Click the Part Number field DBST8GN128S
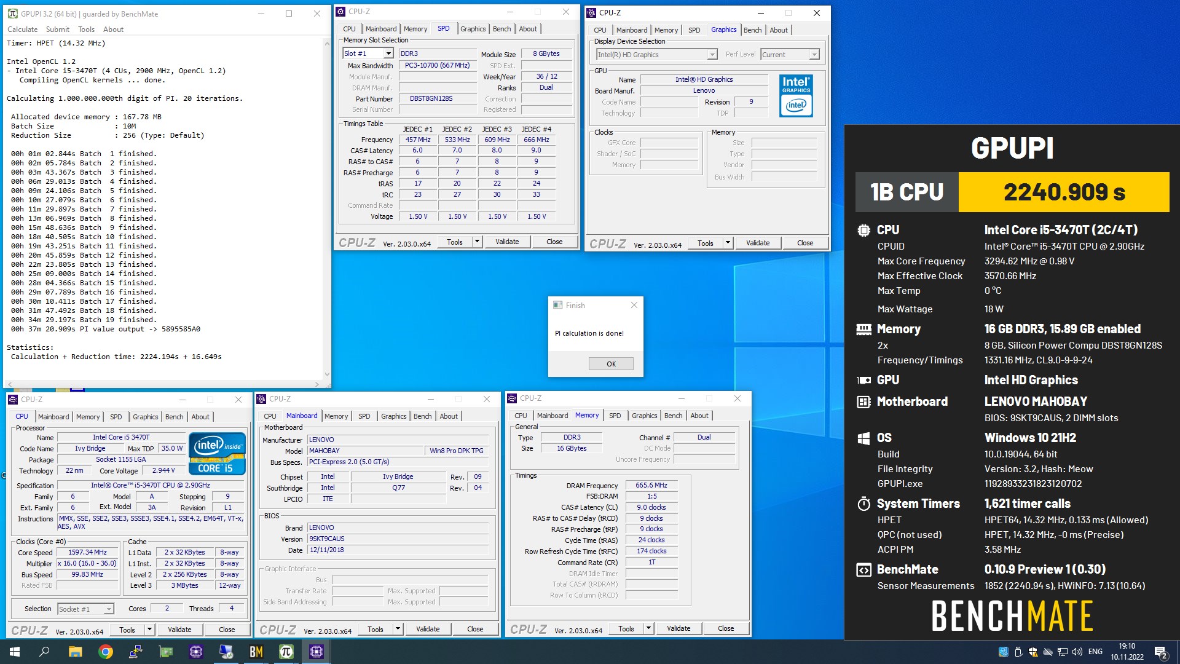Image resolution: width=1180 pixels, height=664 pixels. (438, 98)
